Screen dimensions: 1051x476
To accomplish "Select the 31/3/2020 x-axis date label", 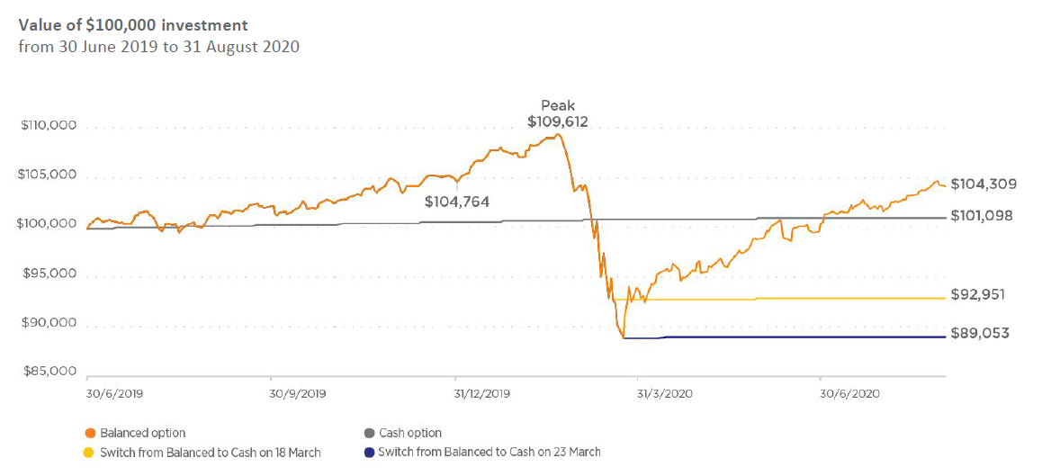I will pyautogui.click(x=663, y=393).
